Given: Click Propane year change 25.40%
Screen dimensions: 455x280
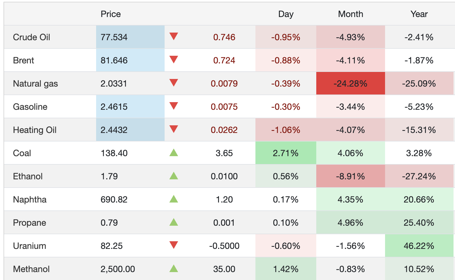Looking at the screenshot, I should pyautogui.click(x=419, y=223).
